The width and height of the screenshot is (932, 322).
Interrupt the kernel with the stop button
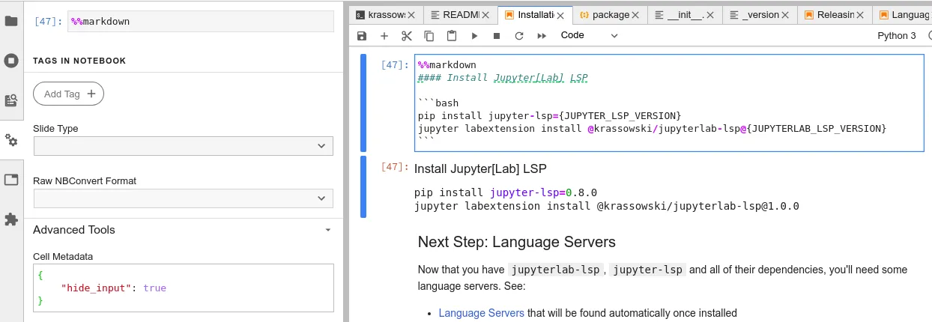click(x=497, y=35)
